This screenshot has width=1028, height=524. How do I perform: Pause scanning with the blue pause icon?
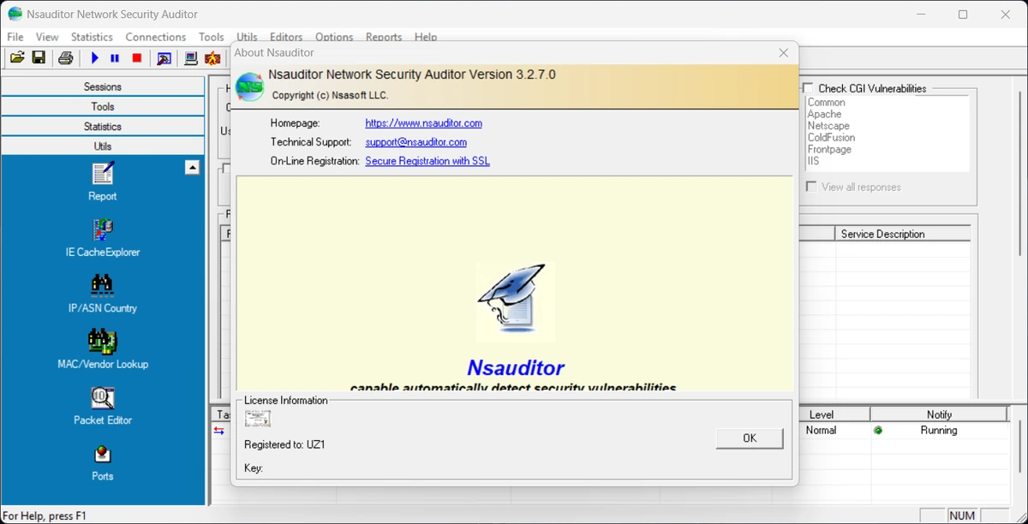[x=116, y=58]
